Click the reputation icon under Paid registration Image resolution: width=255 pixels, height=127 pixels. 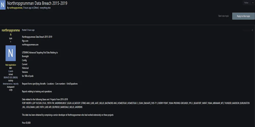pyautogui.click(x=10, y=68)
